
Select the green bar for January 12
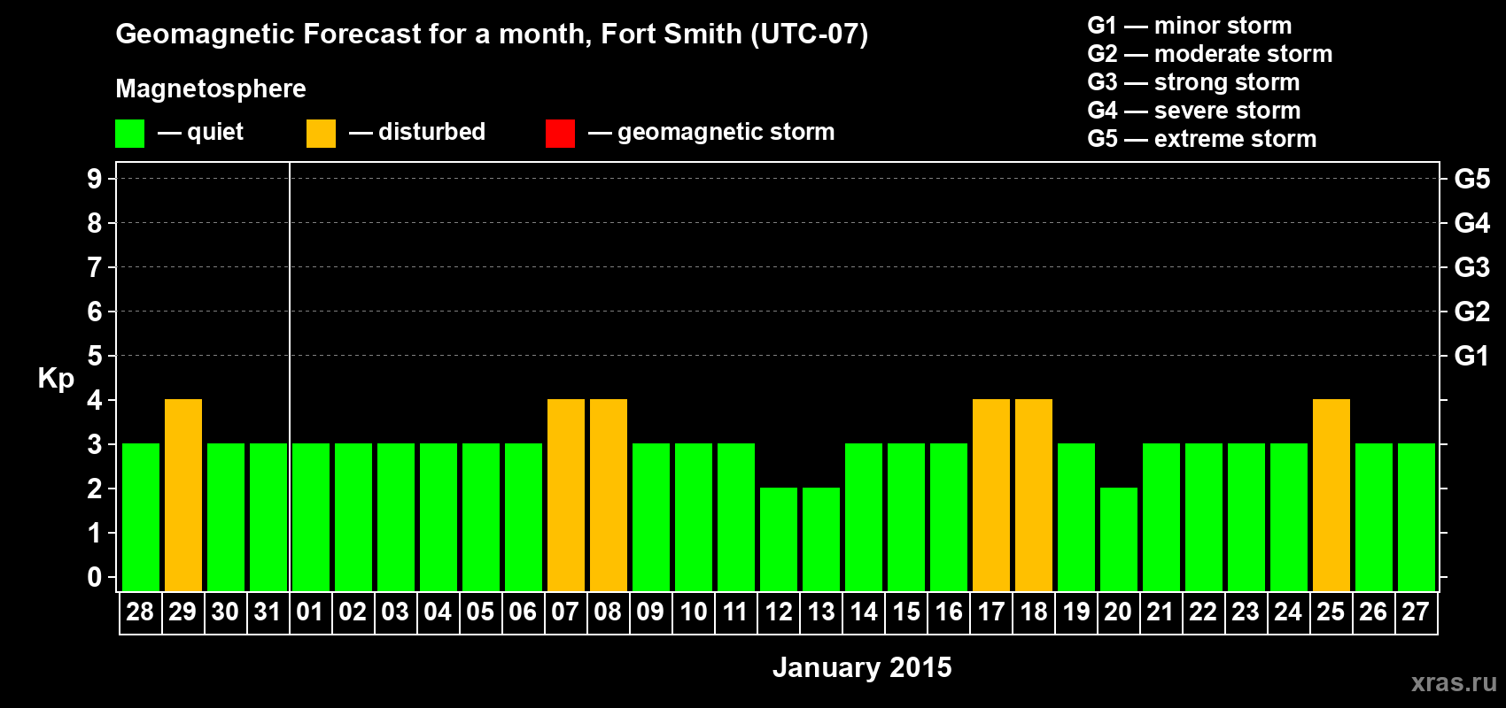coord(779,539)
